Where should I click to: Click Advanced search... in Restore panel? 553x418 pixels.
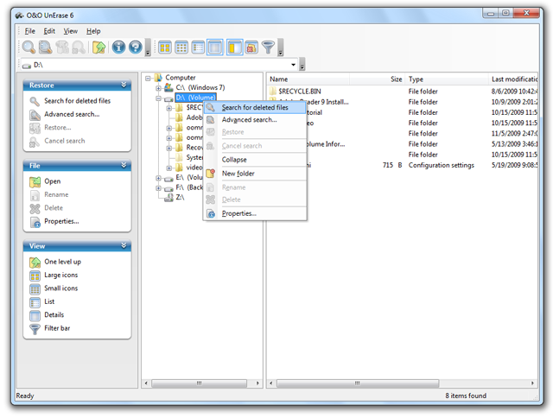click(x=72, y=114)
